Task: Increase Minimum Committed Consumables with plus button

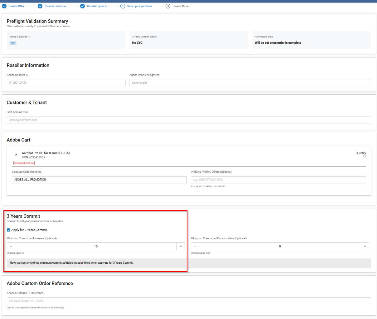Action: point(365,247)
